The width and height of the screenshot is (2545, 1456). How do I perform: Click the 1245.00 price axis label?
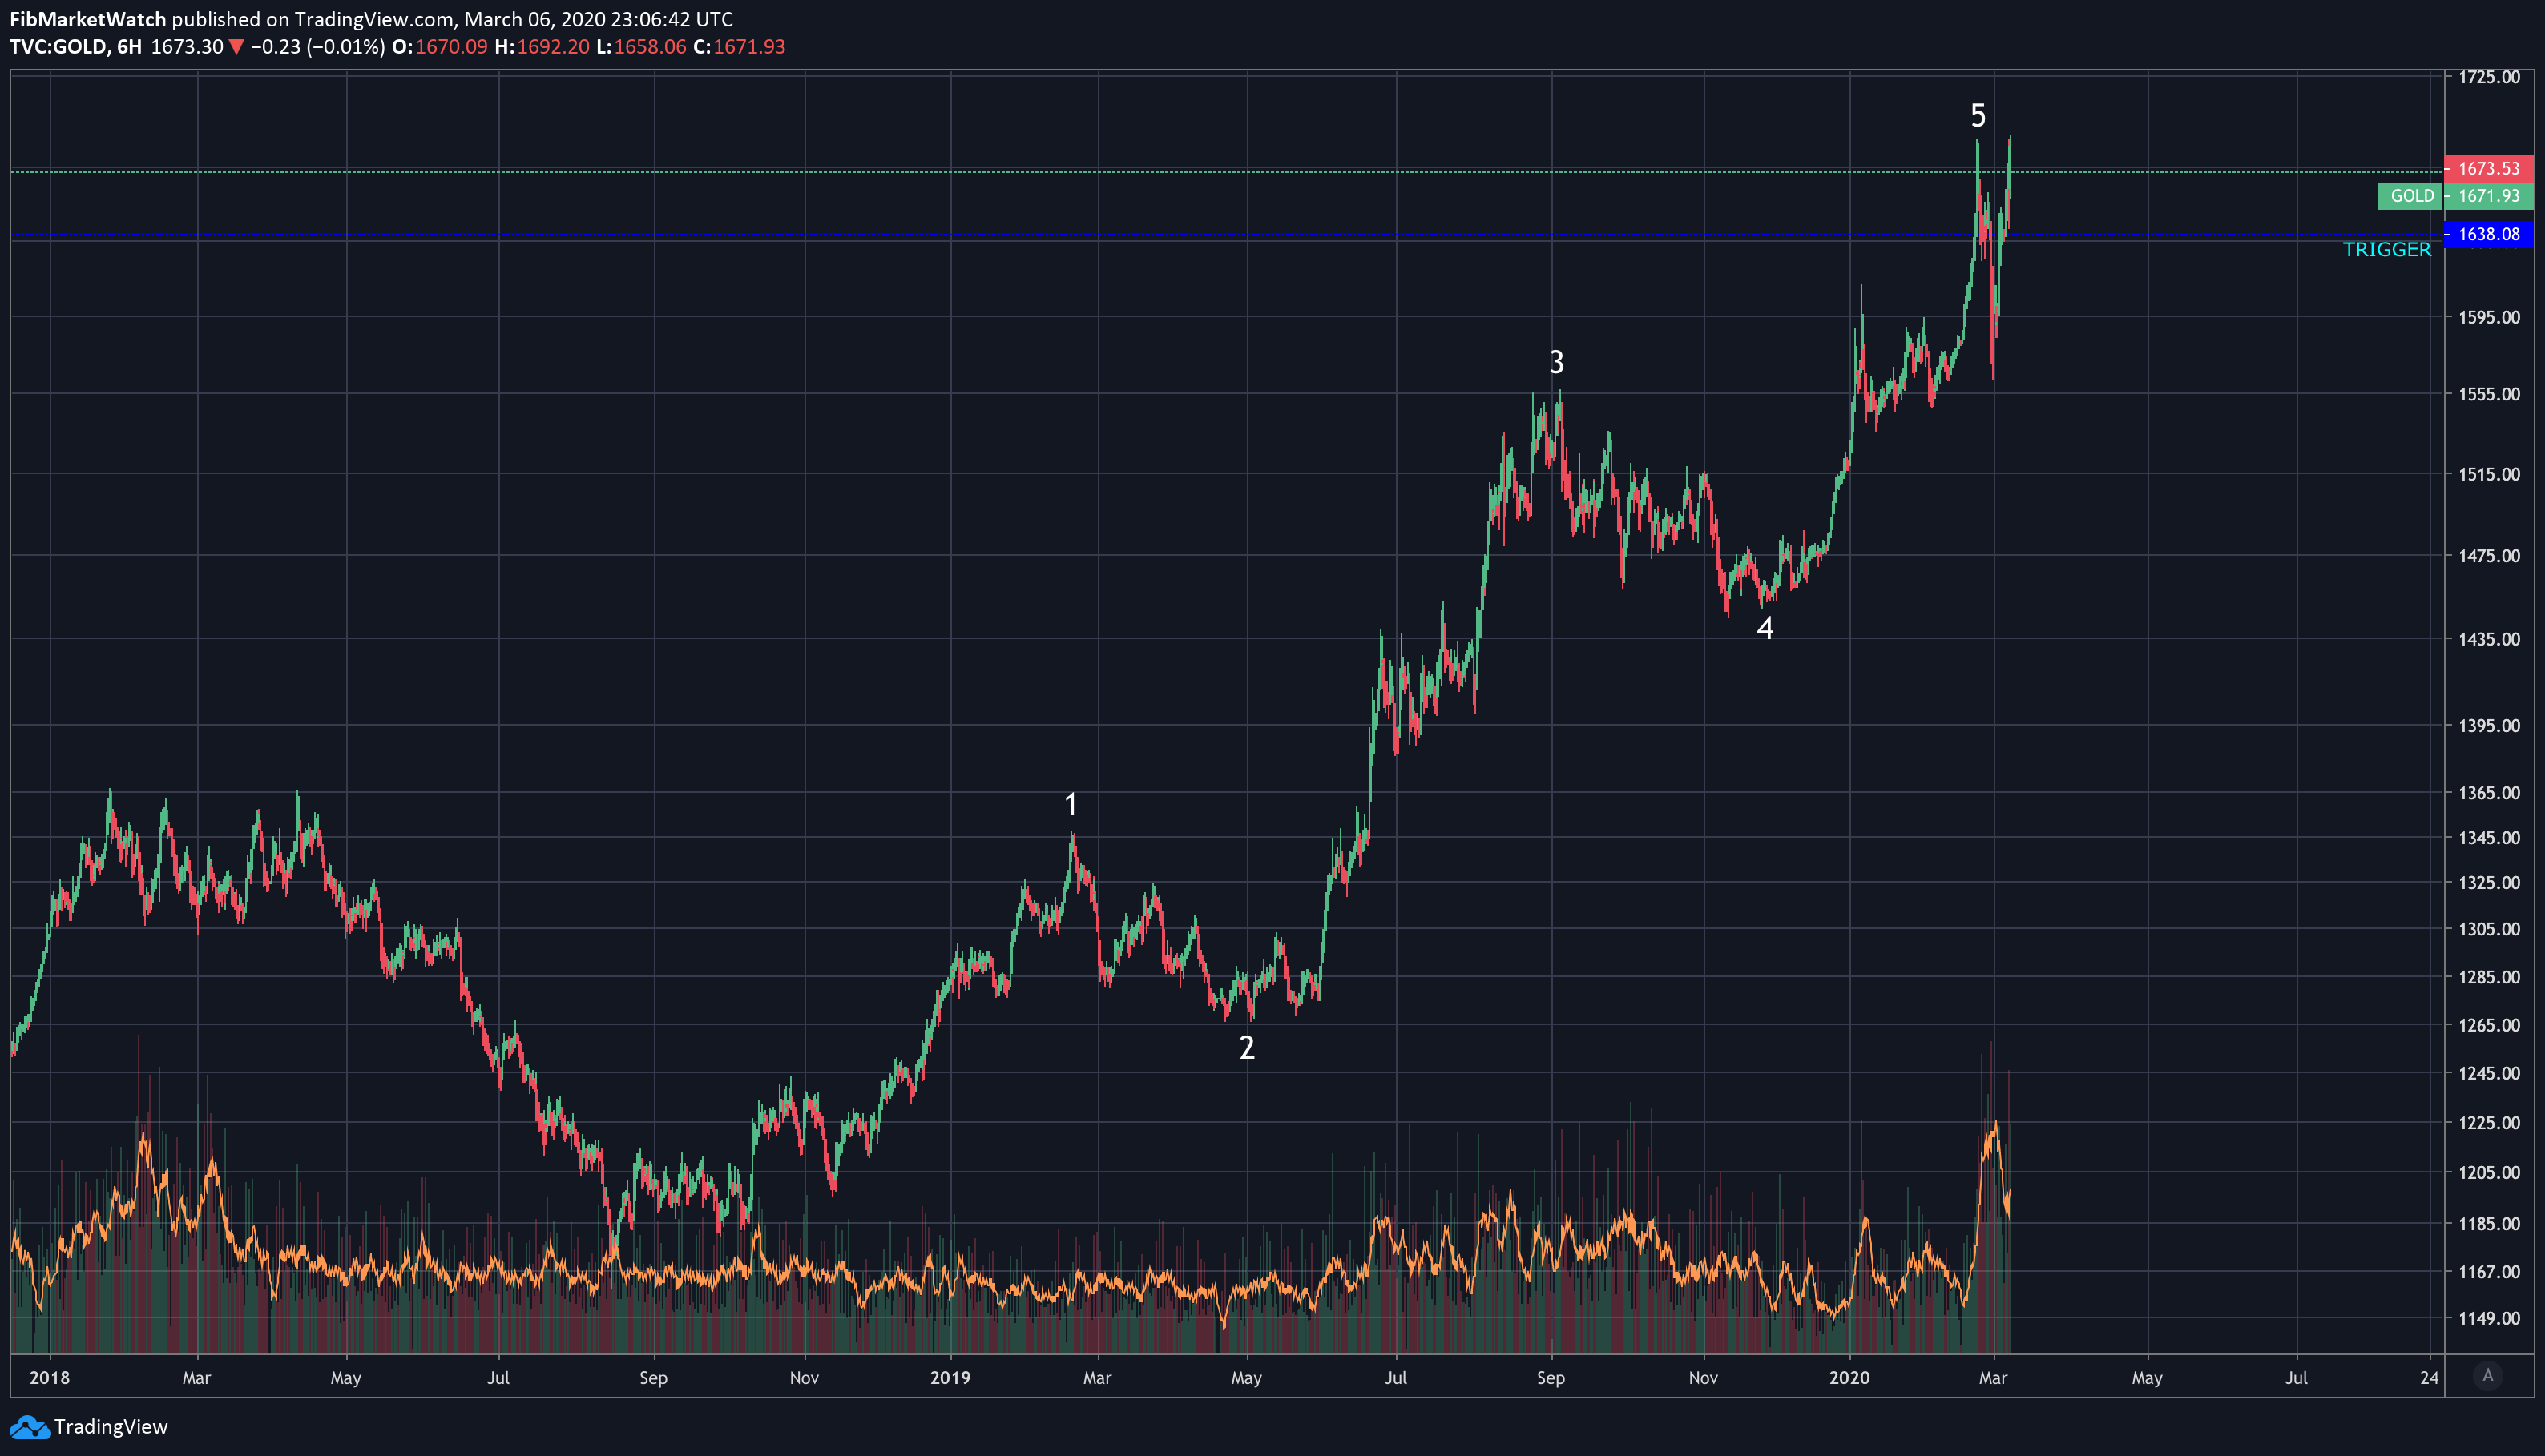2489,1073
